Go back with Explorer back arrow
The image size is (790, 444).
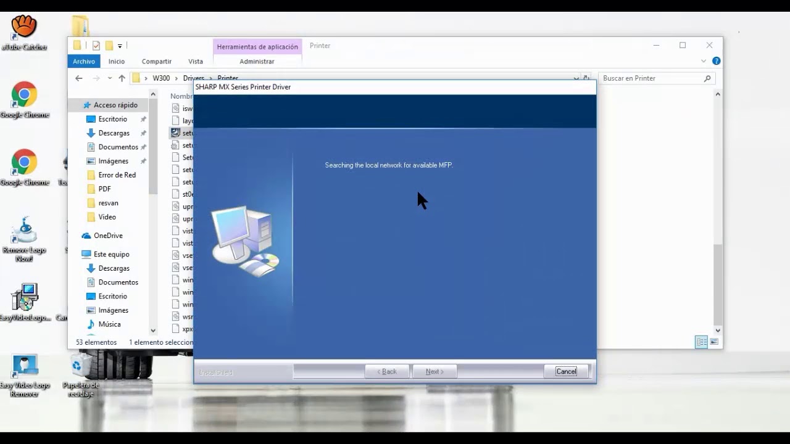pos(78,78)
